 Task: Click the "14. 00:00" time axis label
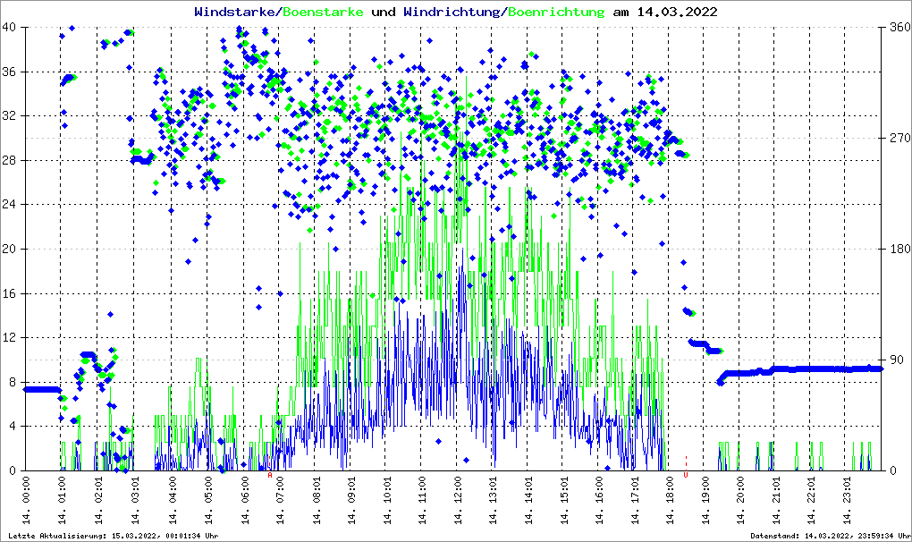[x=27, y=503]
